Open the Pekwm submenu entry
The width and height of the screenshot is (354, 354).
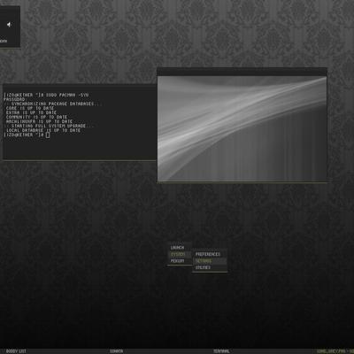pyautogui.click(x=177, y=261)
